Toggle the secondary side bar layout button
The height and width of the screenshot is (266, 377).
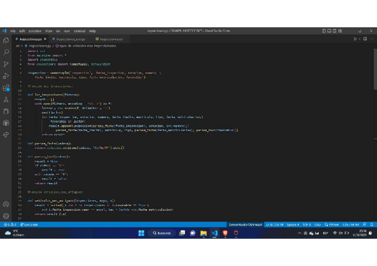point(334,31)
